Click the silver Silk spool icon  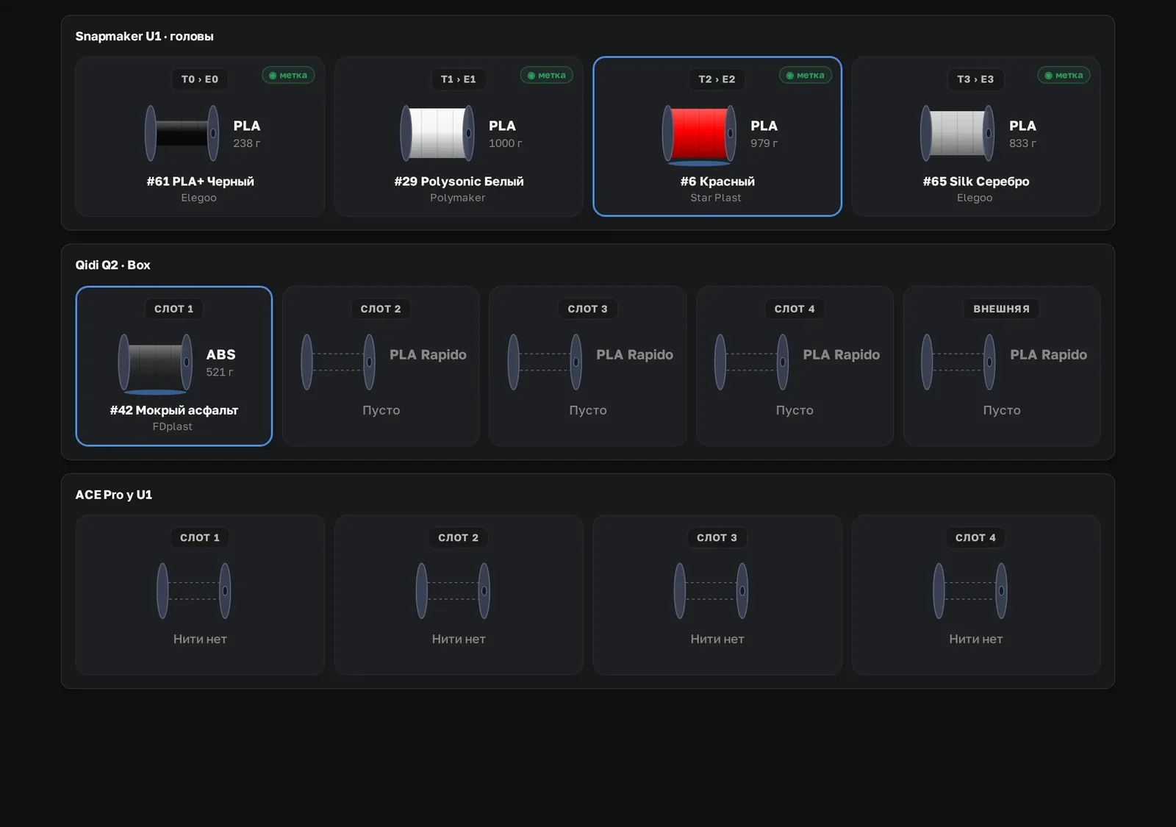click(958, 133)
